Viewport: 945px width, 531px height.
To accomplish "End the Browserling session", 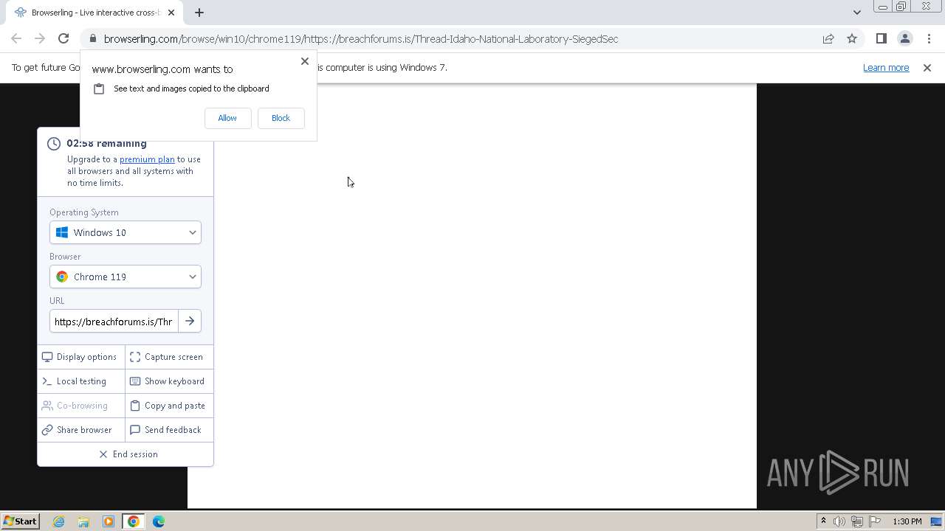I will (x=126, y=454).
